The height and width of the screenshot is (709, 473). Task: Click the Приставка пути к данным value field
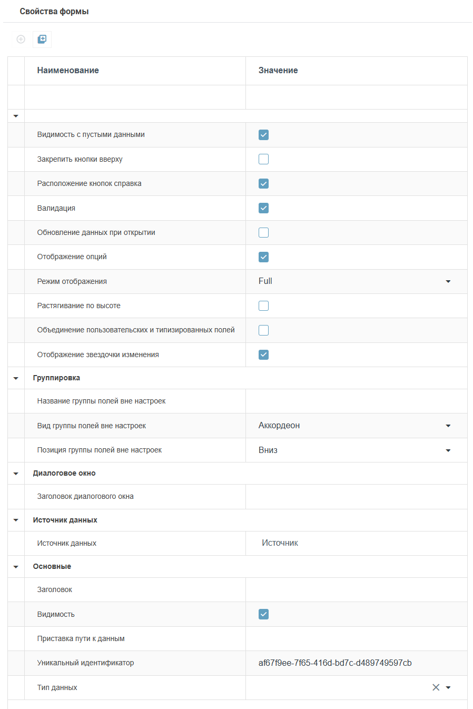tap(356, 639)
